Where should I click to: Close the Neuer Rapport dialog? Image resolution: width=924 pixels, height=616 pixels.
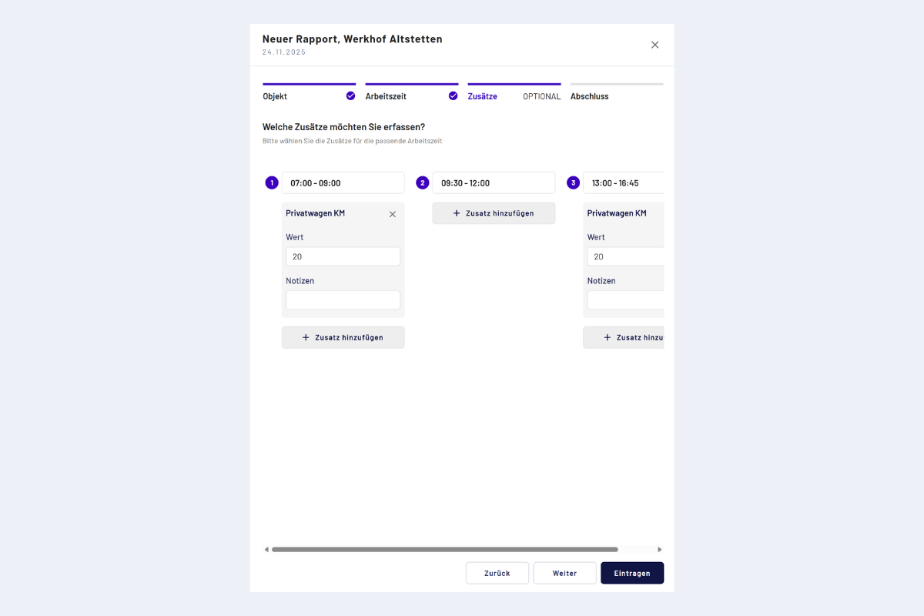[x=654, y=45]
